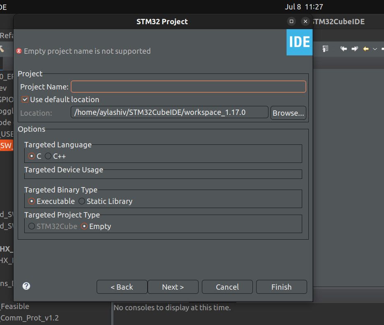Select the Empty project type radio button
The image size is (384, 325).
click(84, 226)
